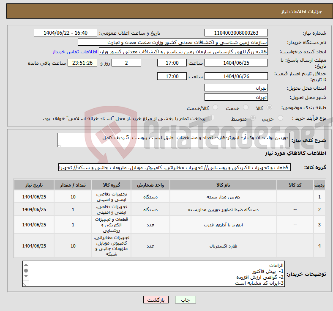Click قطعات و تجهیزات الکتریکی group cell

click(111, 225)
